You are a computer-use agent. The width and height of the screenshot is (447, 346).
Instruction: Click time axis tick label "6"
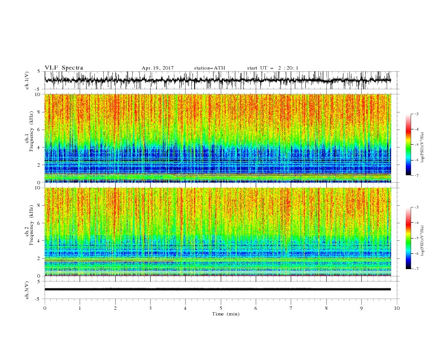coord(256,308)
